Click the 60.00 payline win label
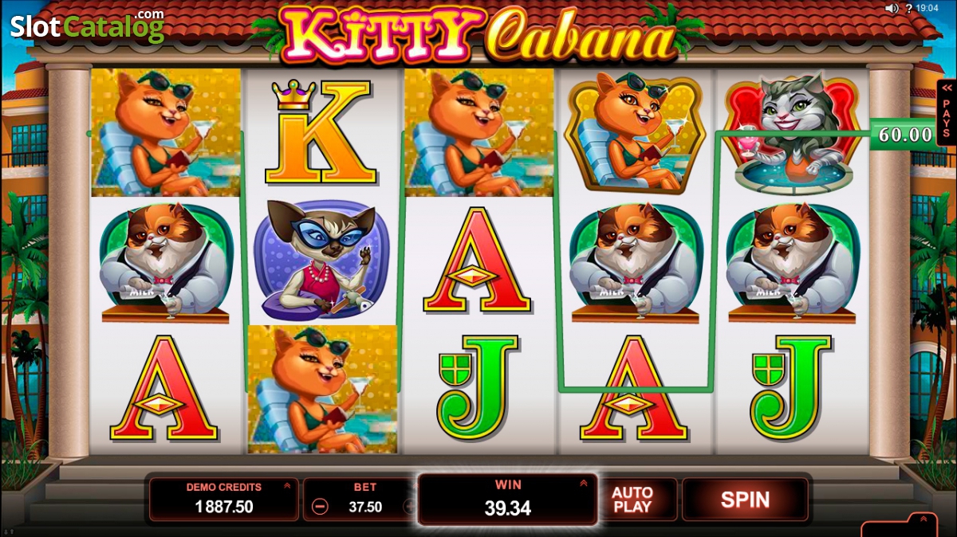The image size is (957, 537). point(905,135)
